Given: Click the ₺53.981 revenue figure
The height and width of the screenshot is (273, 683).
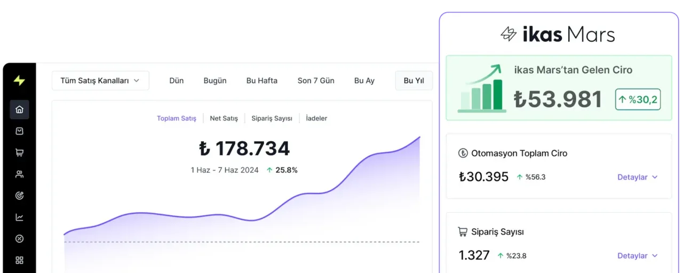Looking at the screenshot, I should pos(558,100).
